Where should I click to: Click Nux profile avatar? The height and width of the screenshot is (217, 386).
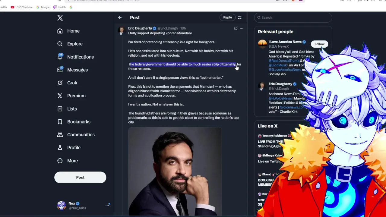61,206
